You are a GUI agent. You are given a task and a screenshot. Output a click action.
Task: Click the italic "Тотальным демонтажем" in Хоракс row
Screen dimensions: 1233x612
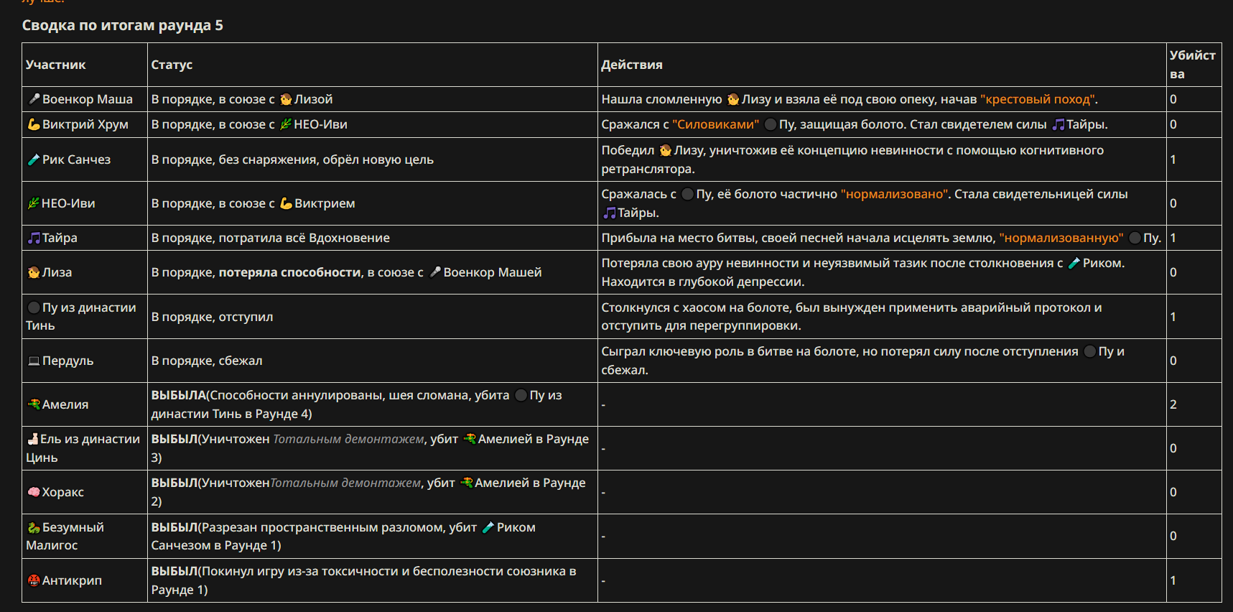345,483
